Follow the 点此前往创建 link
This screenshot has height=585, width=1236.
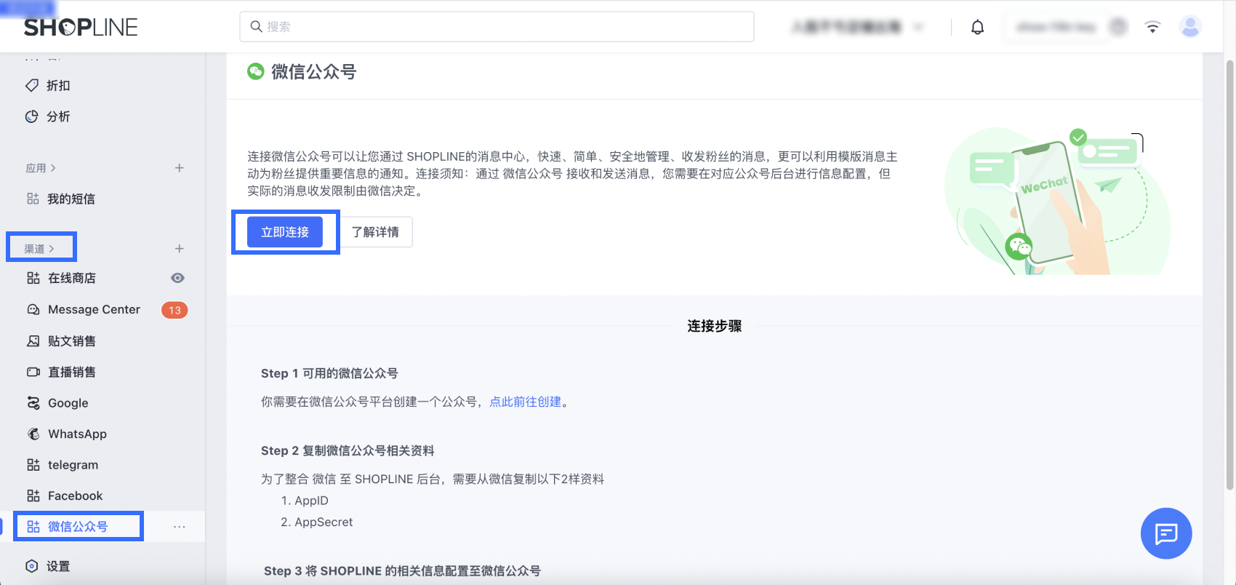coord(526,402)
